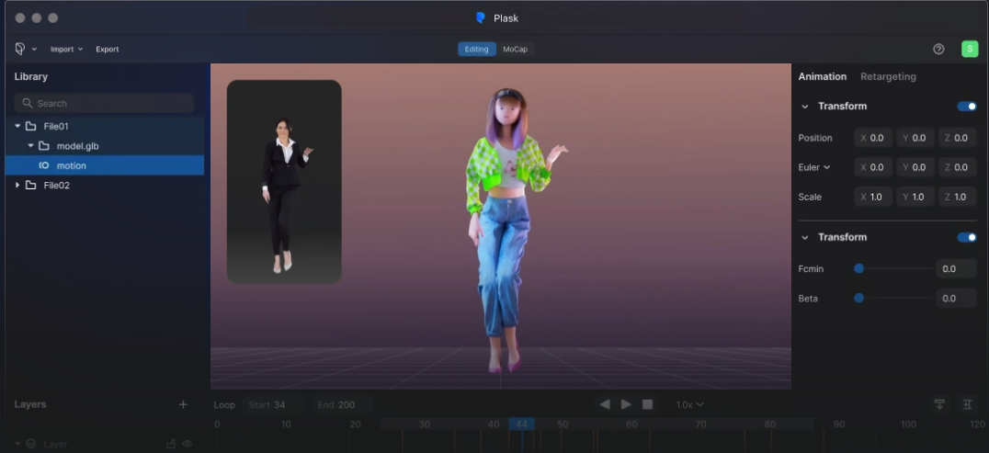Image resolution: width=989 pixels, height=453 pixels.
Task: Collapse the second Transform section chevron
Action: pyautogui.click(x=805, y=237)
